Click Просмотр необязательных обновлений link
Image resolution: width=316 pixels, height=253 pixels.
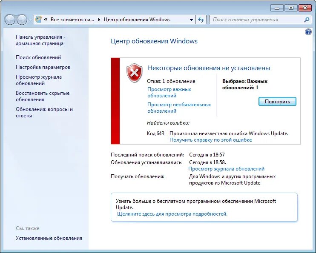coord(179,108)
